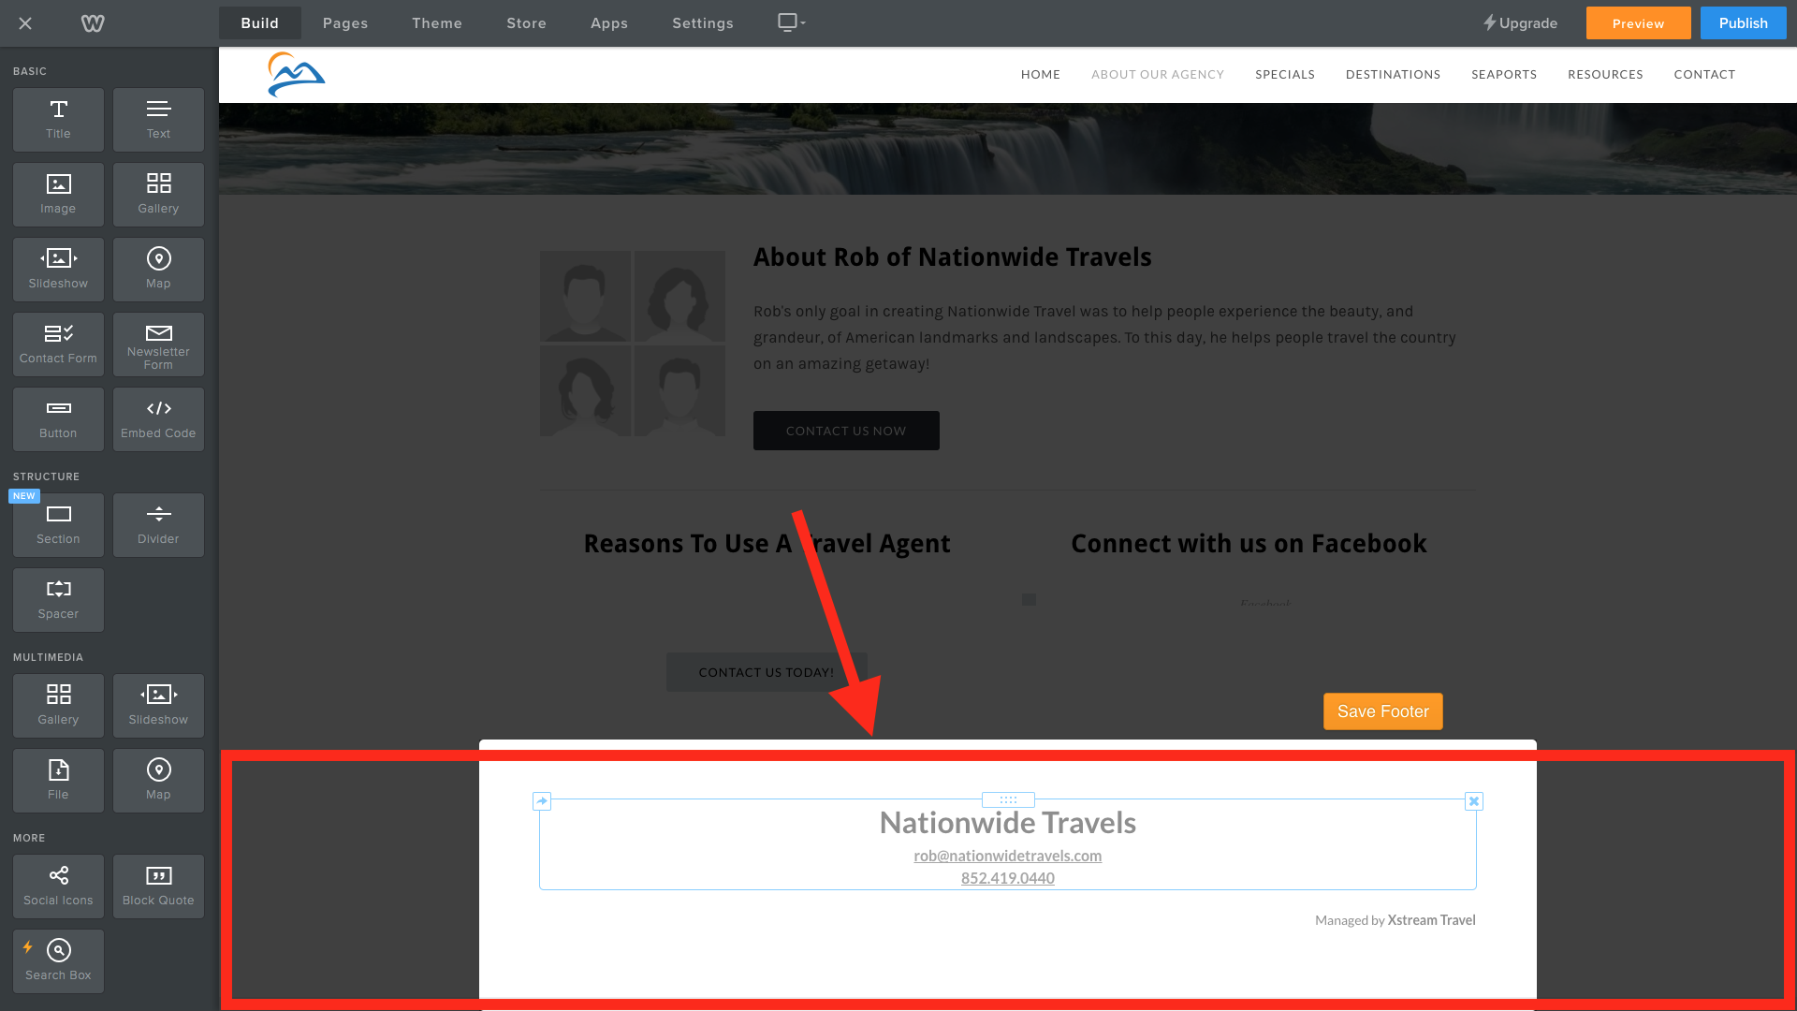Click the CONTACT US TODAY! button
This screenshot has width=1797, height=1011.
[767, 672]
